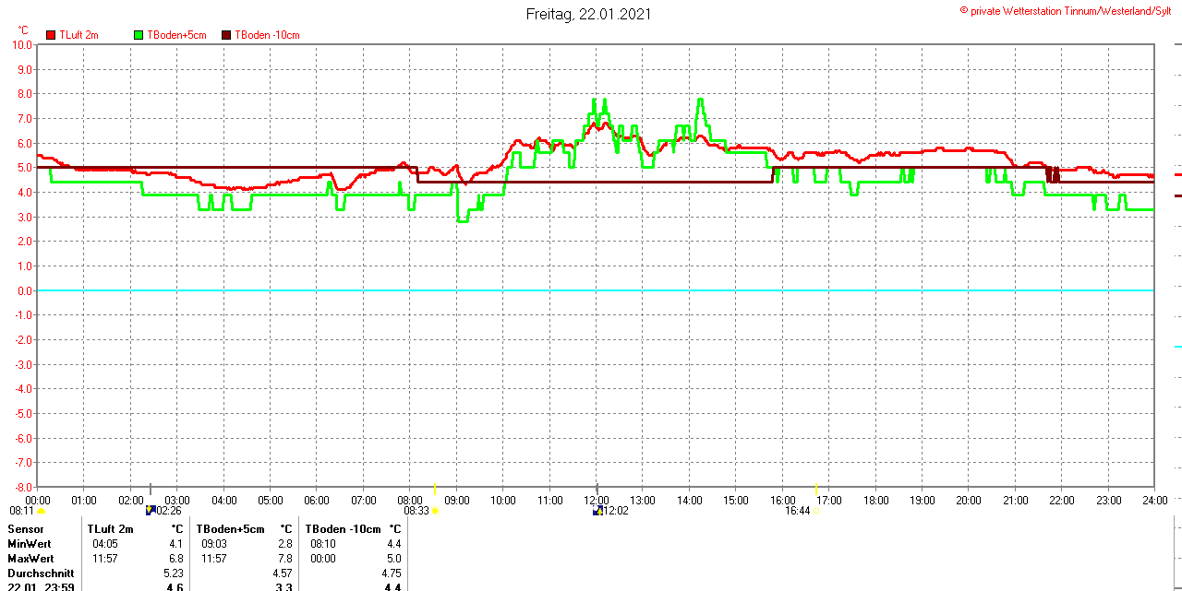Click the cyan marker on the right edge
This screenshot has width=1182, height=591.
tap(1177, 347)
